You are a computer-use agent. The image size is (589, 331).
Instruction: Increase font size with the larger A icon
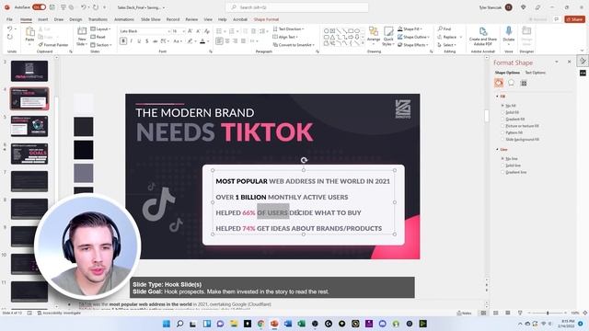click(191, 31)
